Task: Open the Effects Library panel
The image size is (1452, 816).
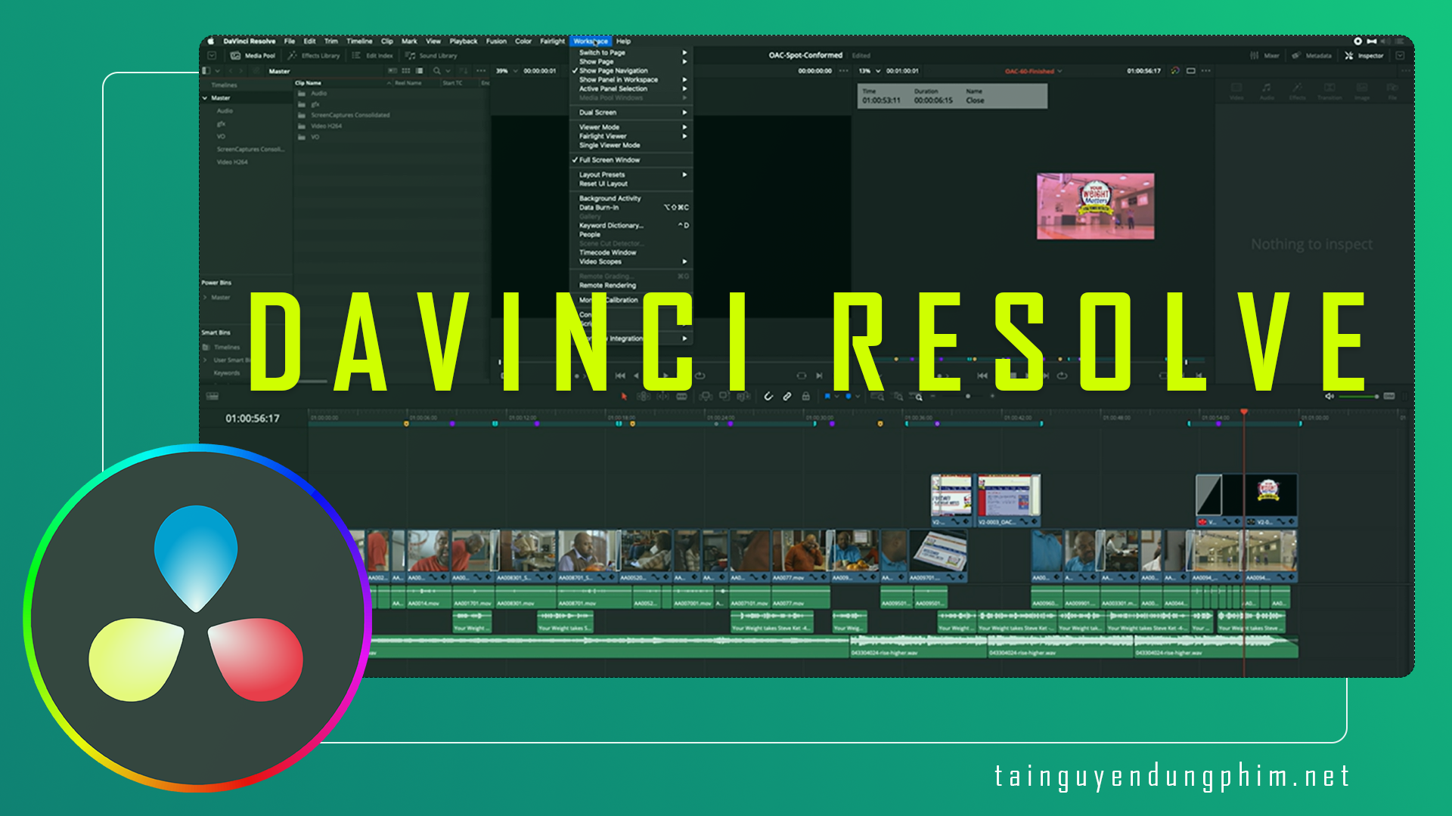Action: (x=315, y=55)
